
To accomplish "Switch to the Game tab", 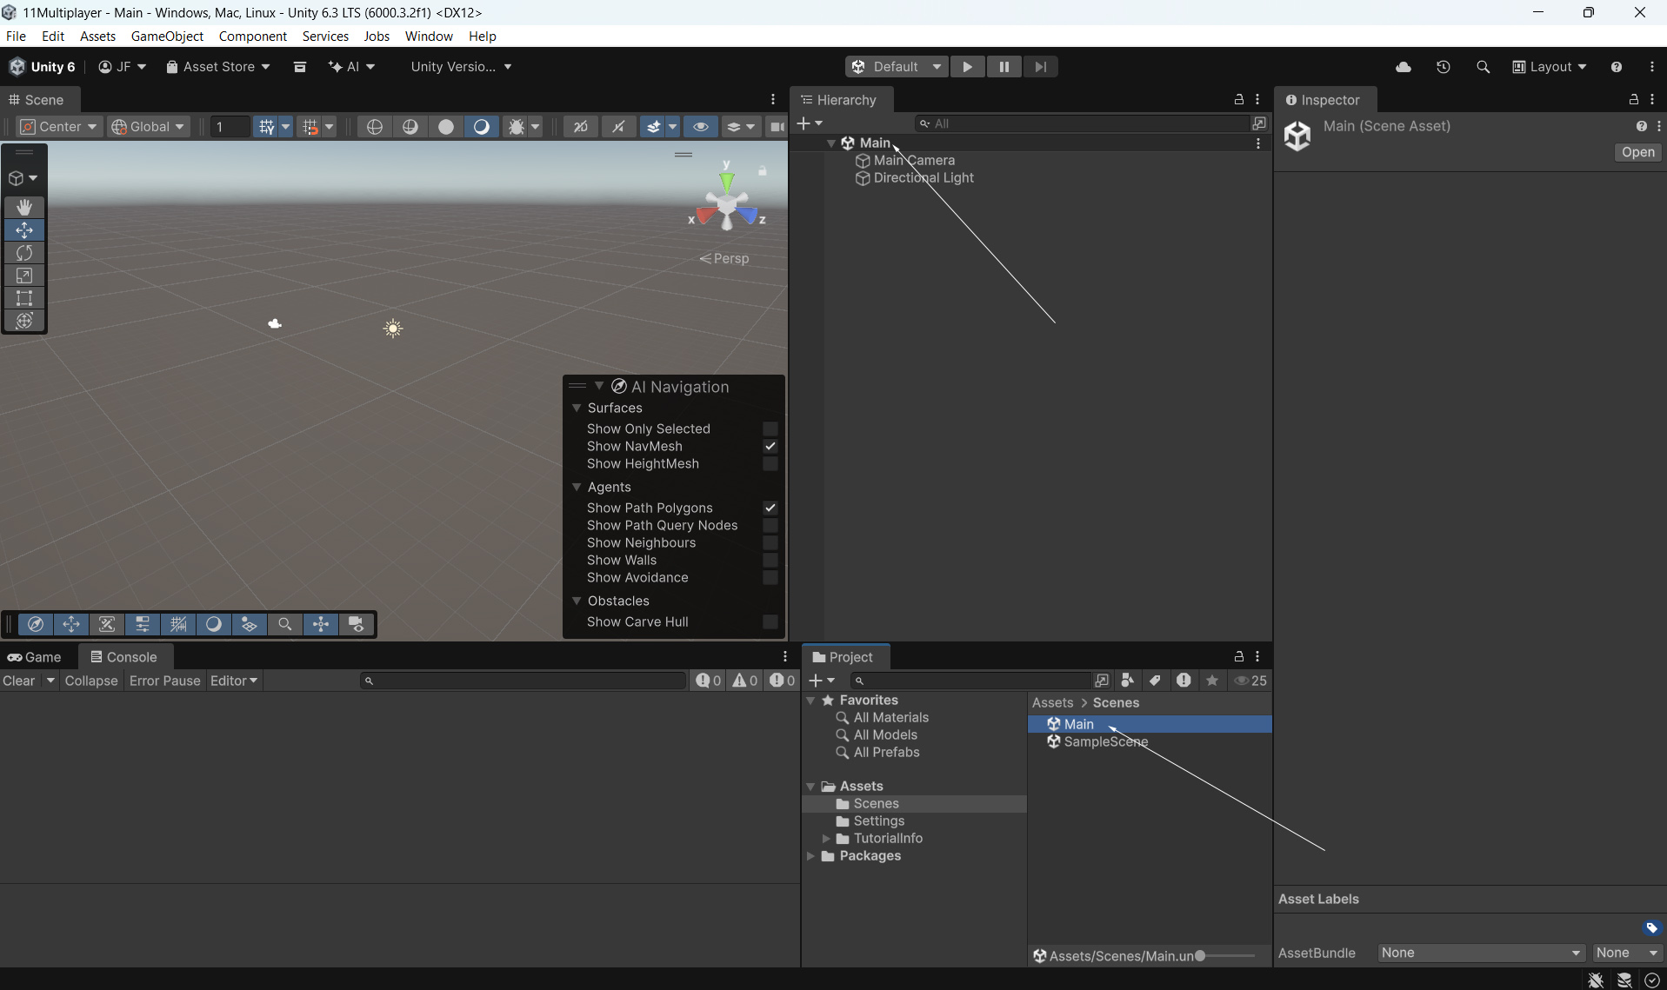I will (x=35, y=657).
